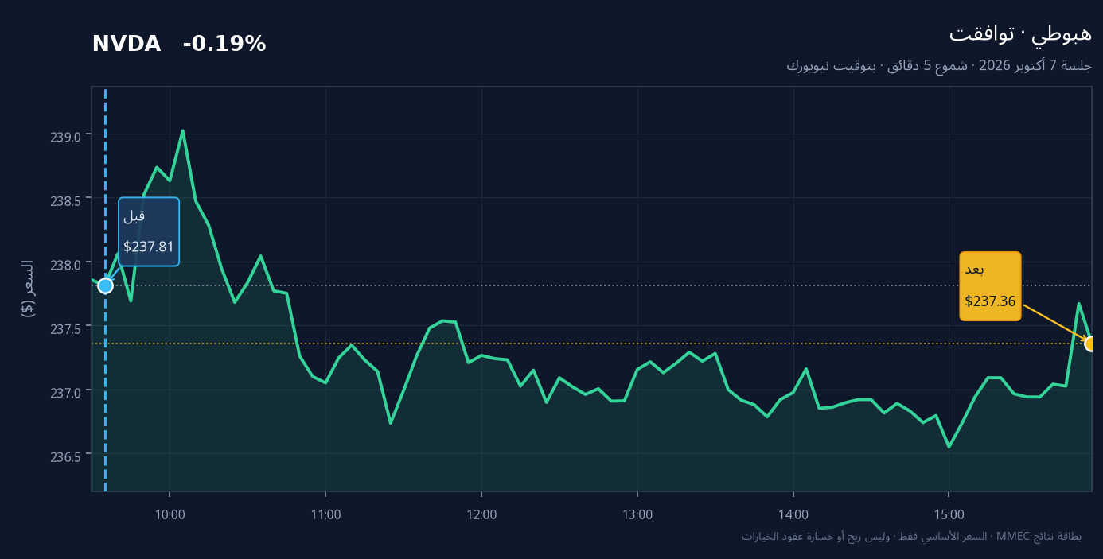The width and height of the screenshot is (1103, 559).
Task: Click the 13:00 time axis label
Action: point(637,514)
